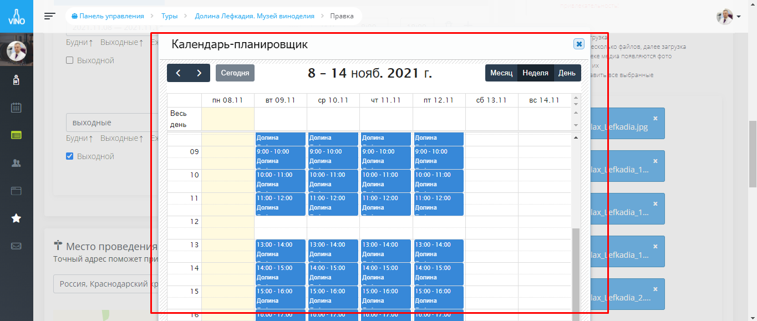
Task: Click the calendar title 8 – 14 нояб. 2021 г.
Action: (370, 73)
